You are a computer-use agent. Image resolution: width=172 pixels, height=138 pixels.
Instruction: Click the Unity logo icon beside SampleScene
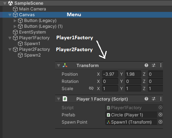[x=10, y=3]
